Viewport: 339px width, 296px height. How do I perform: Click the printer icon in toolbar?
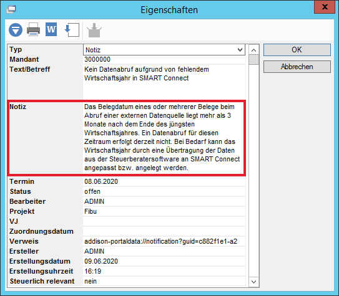tap(33, 29)
